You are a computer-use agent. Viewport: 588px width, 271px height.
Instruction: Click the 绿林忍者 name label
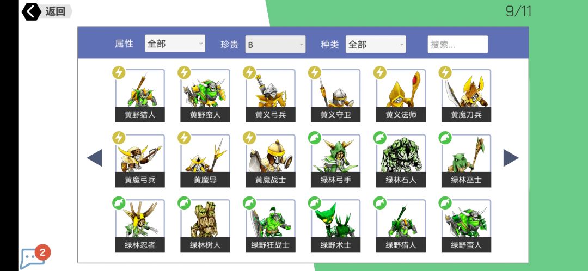[x=140, y=245]
